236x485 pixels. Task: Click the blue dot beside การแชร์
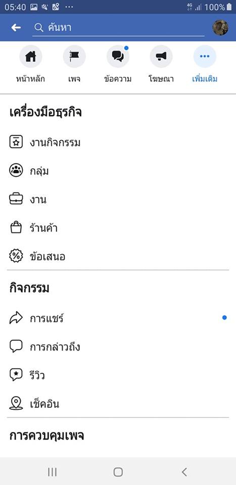point(224,318)
